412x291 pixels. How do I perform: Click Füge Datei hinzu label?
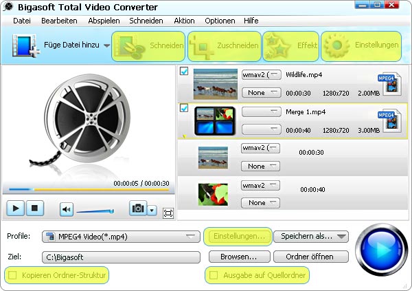point(71,45)
